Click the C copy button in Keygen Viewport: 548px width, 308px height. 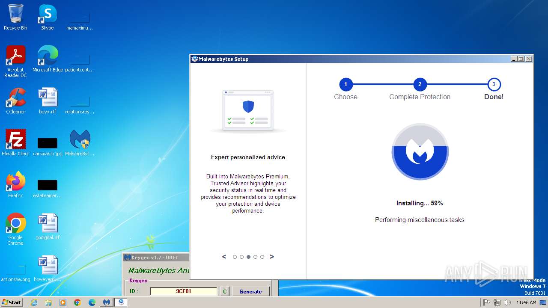(x=224, y=291)
